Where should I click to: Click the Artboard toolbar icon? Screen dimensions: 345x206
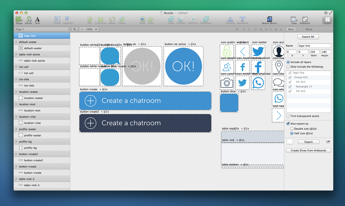[x=305, y=19]
